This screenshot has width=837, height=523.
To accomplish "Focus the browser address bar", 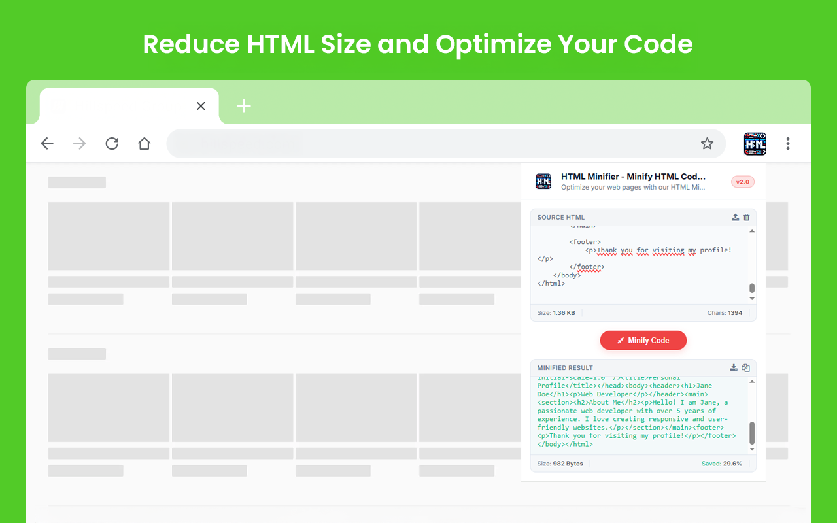I will pyautogui.click(x=446, y=144).
